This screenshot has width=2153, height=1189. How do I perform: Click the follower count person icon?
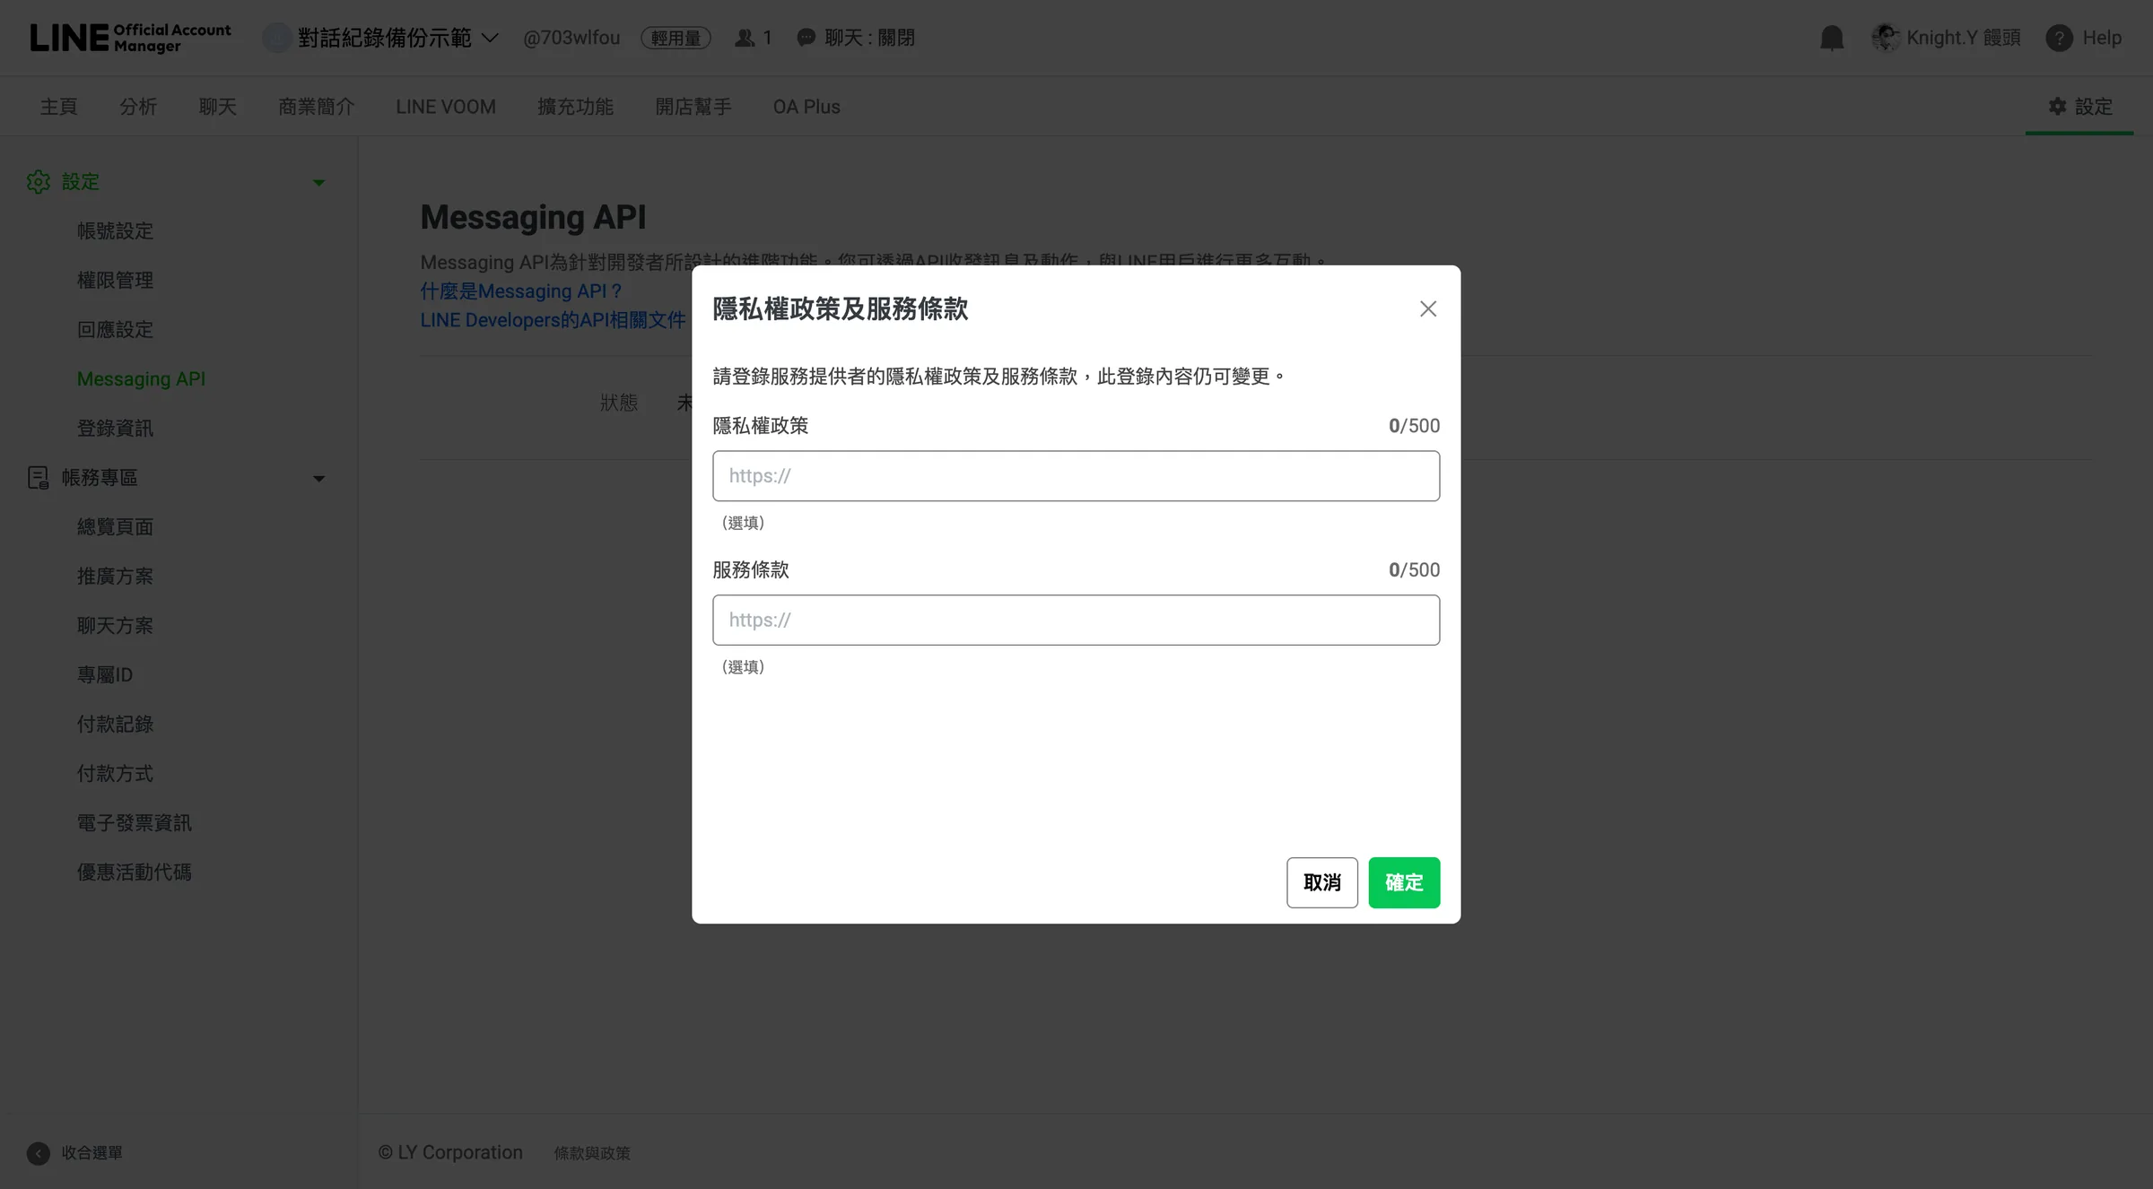tap(745, 38)
